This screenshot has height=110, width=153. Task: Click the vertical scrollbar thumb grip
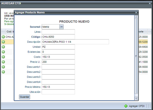coord(136,56)
